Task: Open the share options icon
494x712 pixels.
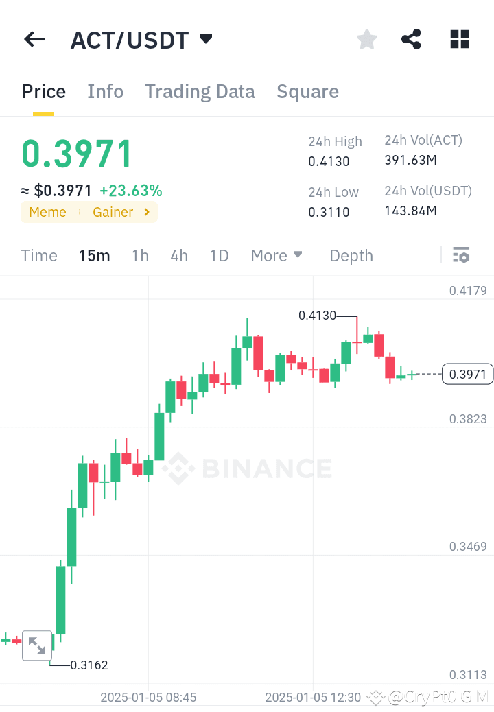Action: coord(411,39)
